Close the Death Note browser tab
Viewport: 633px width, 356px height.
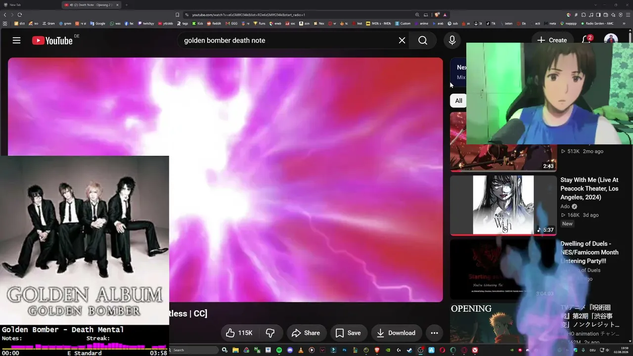click(117, 5)
